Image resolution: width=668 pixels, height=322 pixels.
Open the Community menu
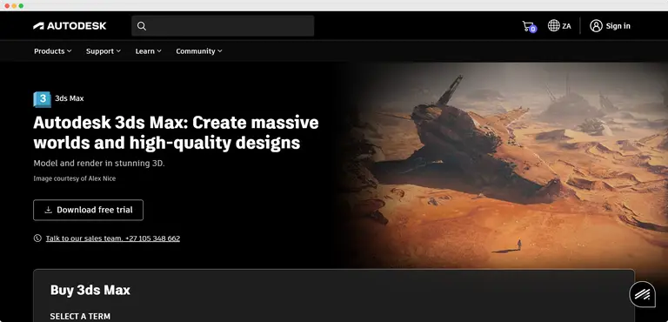(x=199, y=51)
